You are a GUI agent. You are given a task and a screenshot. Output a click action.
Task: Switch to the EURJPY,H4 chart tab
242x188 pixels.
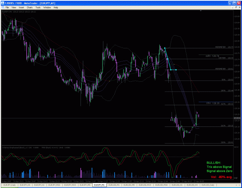click(x=25, y=185)
